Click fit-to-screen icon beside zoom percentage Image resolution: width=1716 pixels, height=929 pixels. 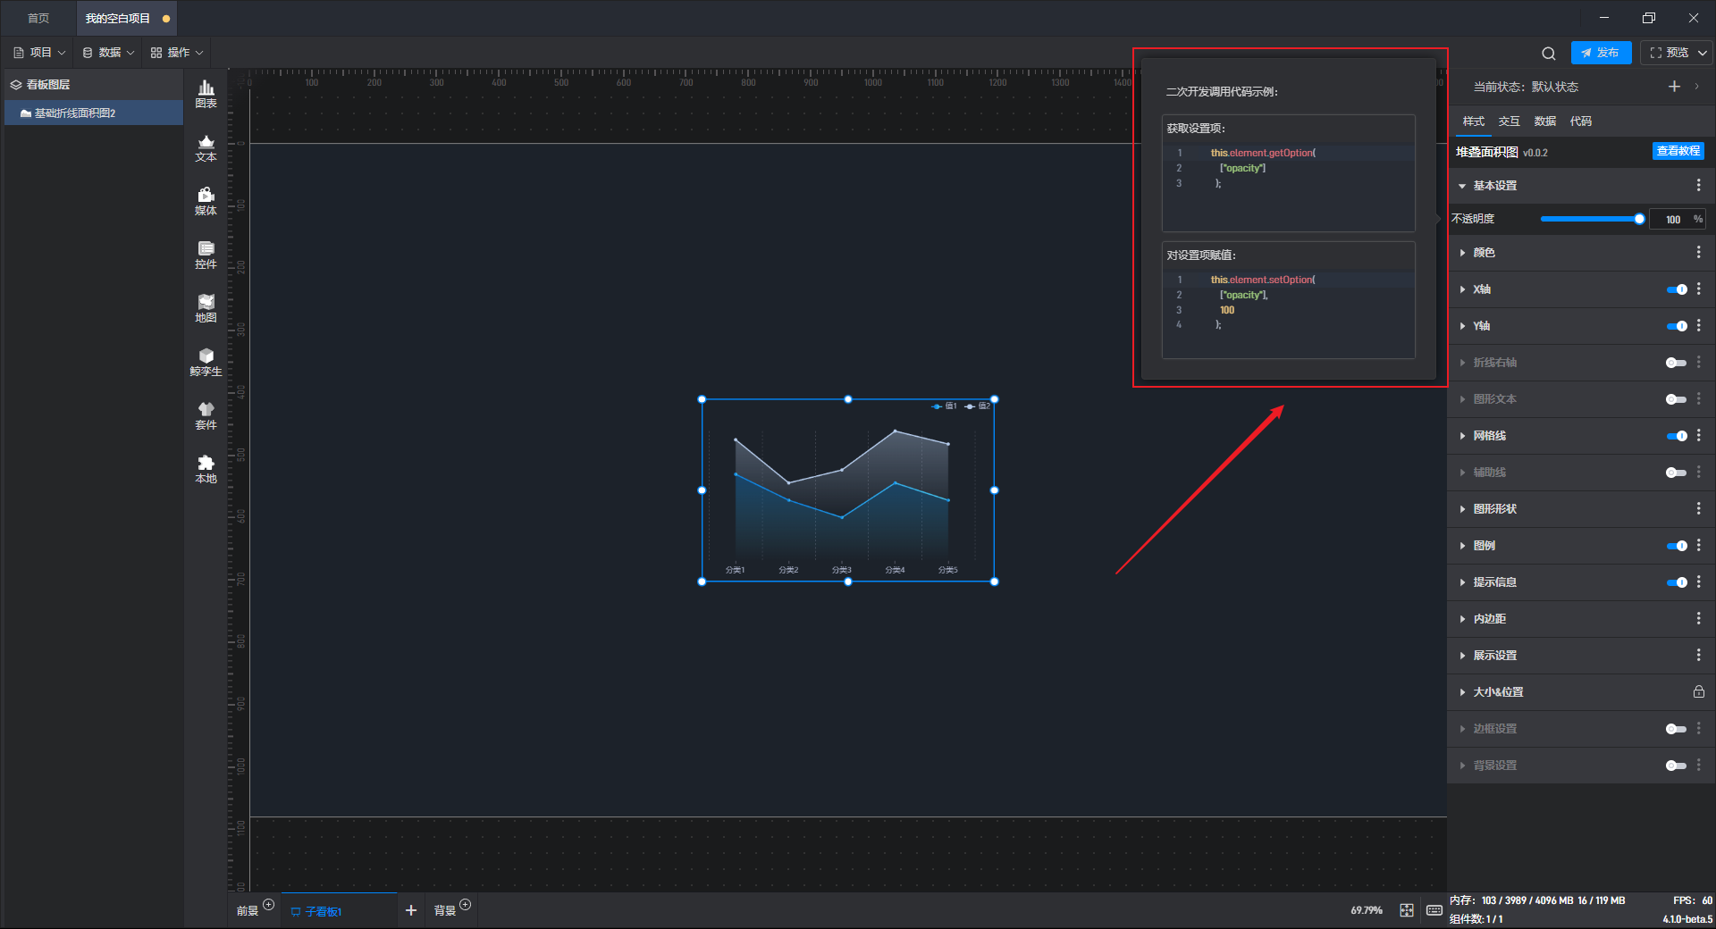(x=1407, y=910)
